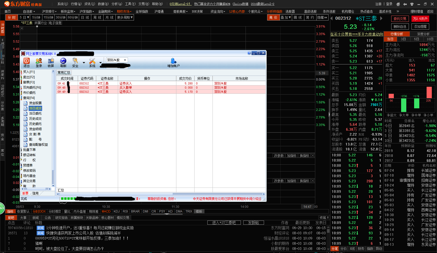Select 银证转帐 in trading tree
This screenshot has height=253, width=437.
[x=29, y=155]
